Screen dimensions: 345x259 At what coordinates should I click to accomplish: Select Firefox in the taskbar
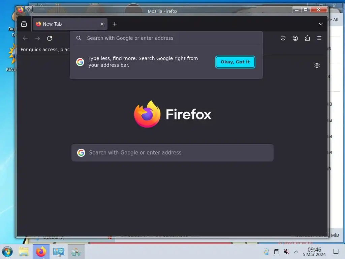pyautogui.click(x=41, y=252)
